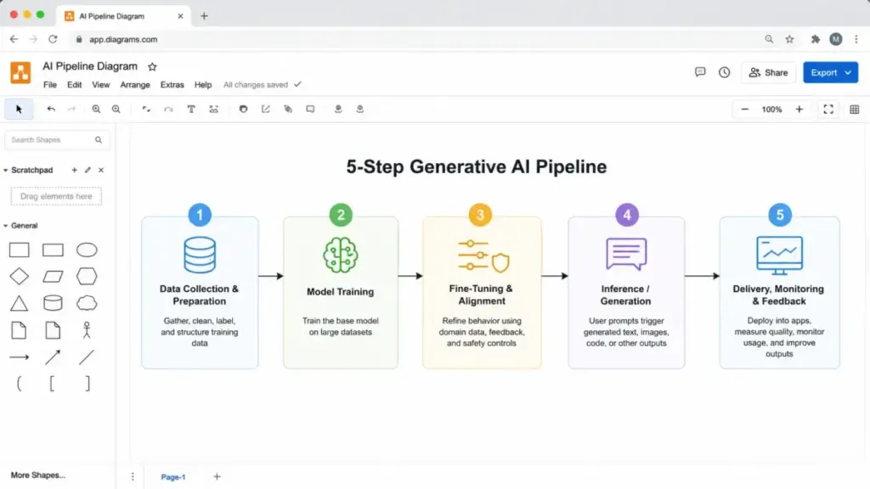Pick the hexagon shape
870x489 pixels.
(87, 276)
